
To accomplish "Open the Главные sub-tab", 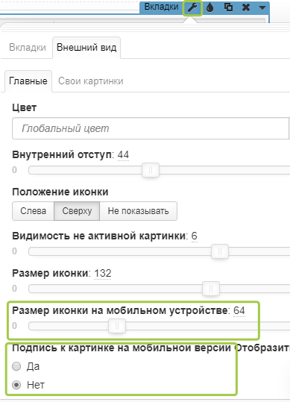I will (x=28, y=81).
